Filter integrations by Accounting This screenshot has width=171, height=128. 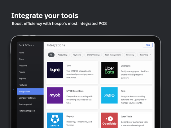63,55
